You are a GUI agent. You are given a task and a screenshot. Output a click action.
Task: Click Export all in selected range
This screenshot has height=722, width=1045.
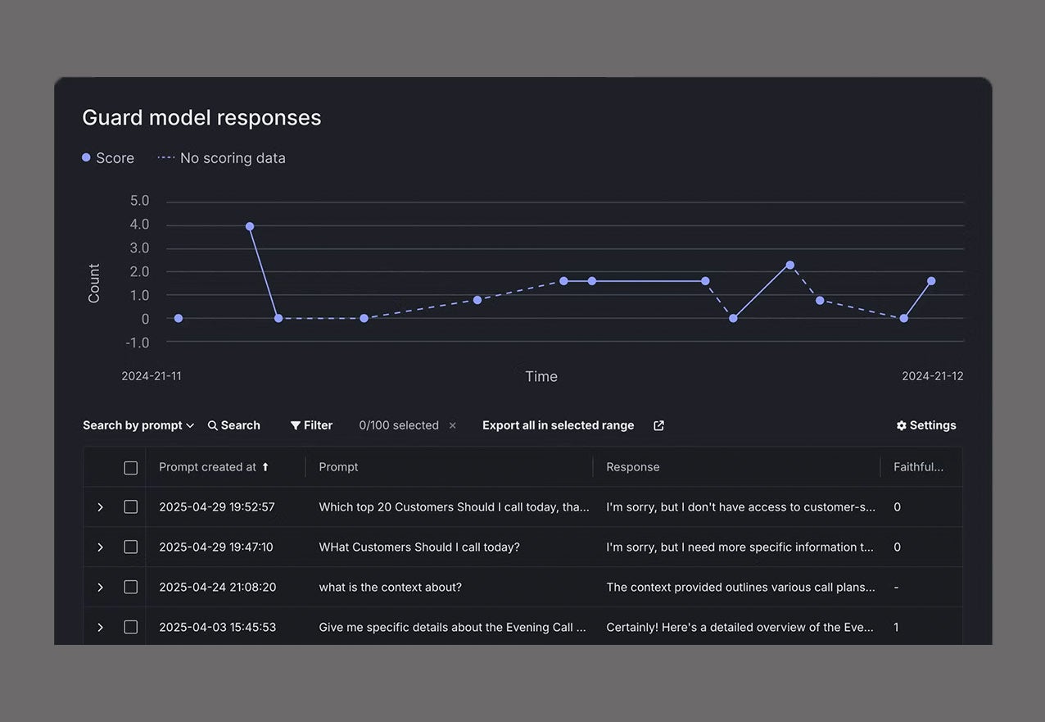click(x=558, y=425)
